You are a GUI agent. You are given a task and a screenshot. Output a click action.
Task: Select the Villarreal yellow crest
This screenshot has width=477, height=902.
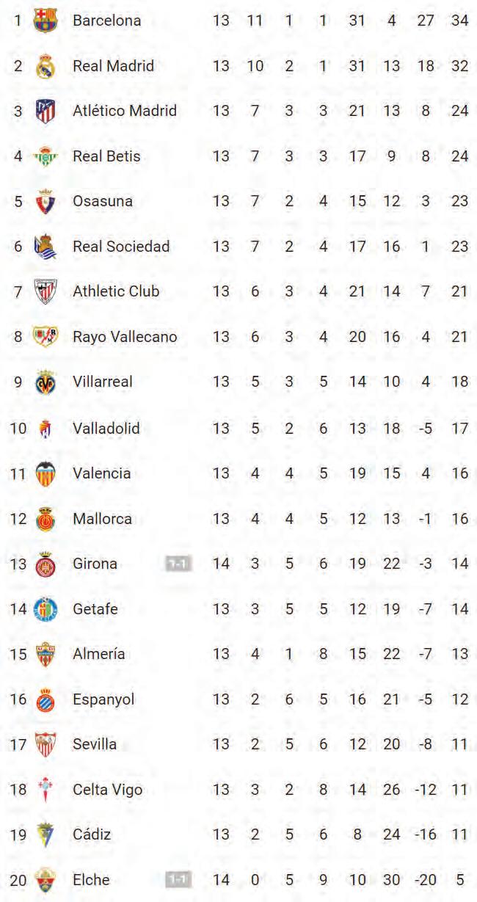point(45,382)
